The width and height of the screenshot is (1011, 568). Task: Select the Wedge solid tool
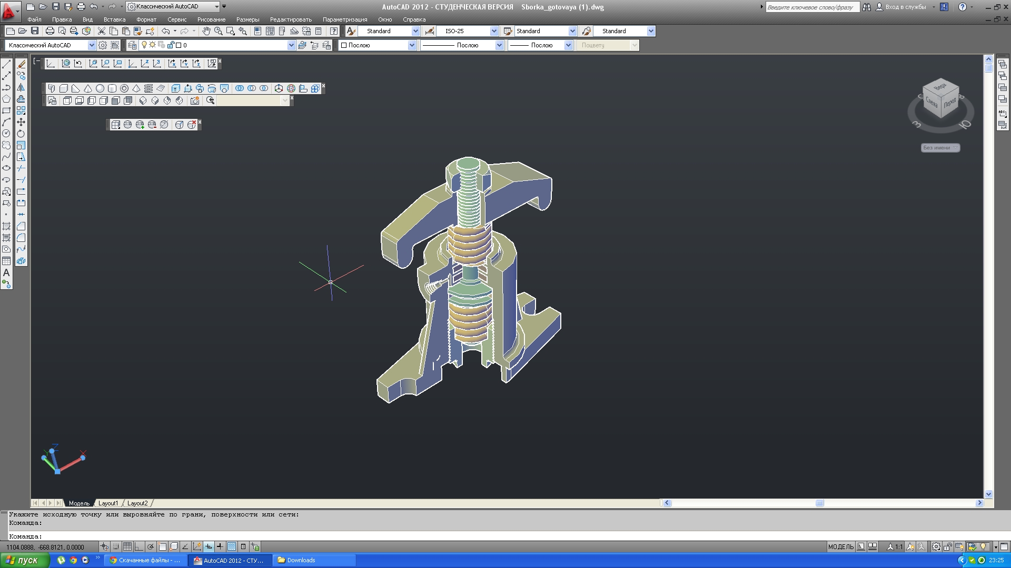click(76, 88)
